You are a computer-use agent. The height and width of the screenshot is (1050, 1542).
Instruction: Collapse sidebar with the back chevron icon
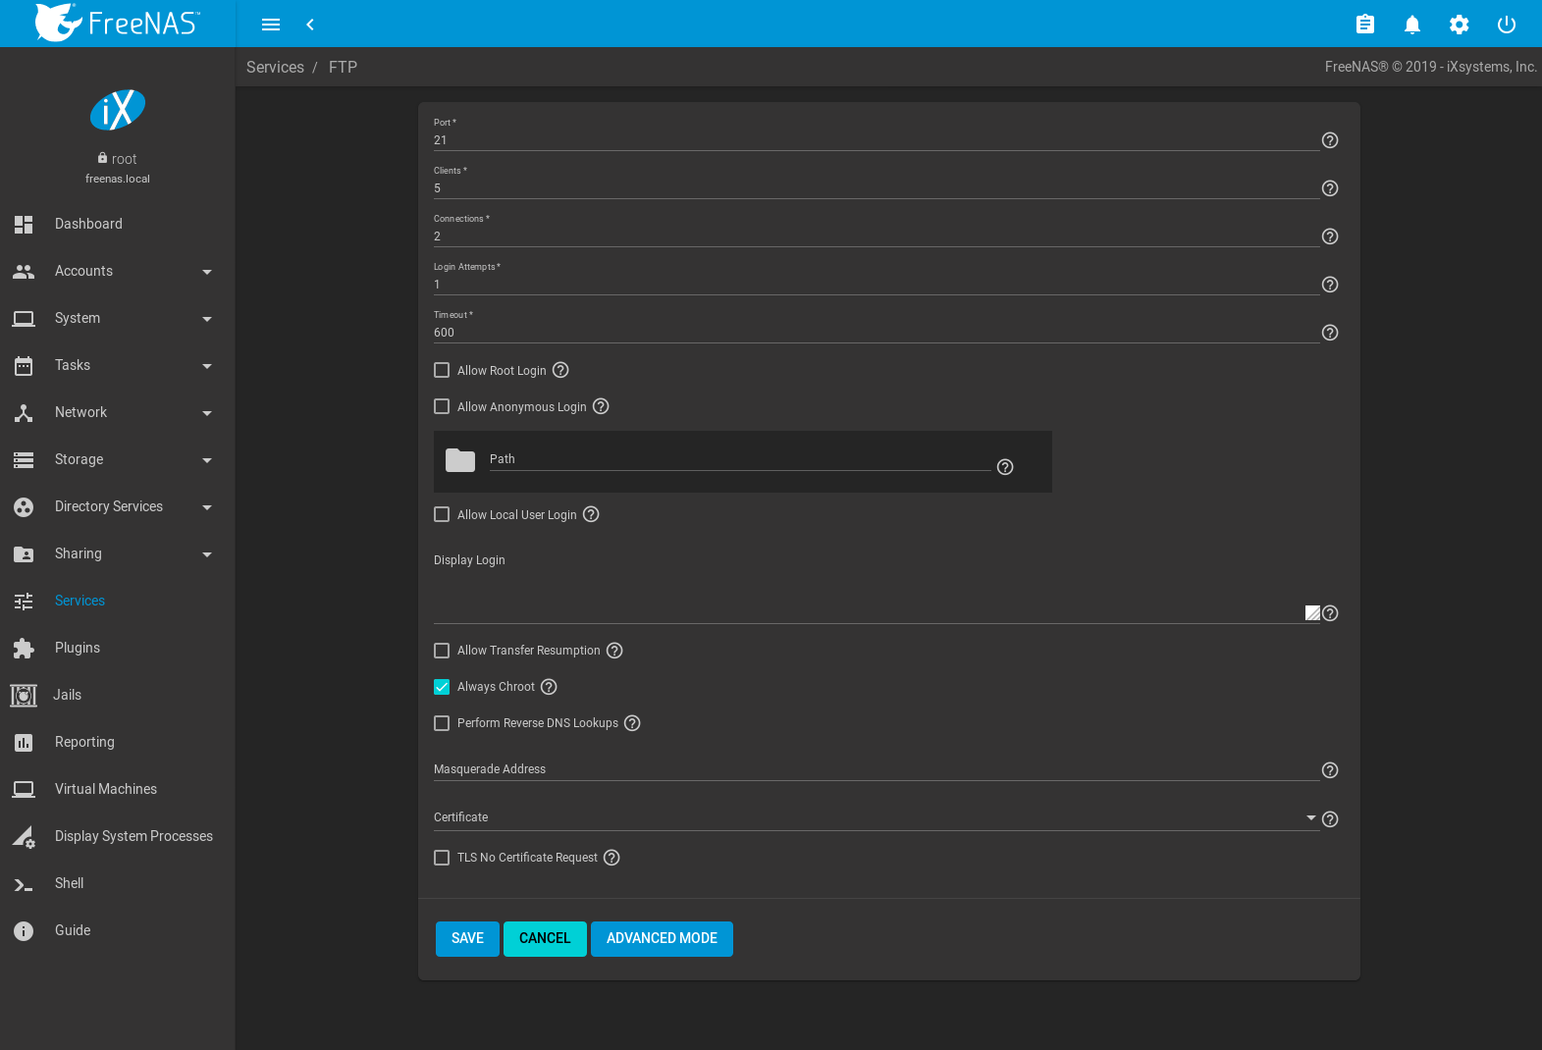tap(310, 25)
